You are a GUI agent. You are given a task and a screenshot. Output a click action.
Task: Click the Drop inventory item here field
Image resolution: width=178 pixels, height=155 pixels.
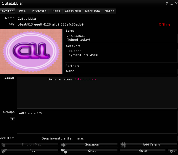(97, 138)
